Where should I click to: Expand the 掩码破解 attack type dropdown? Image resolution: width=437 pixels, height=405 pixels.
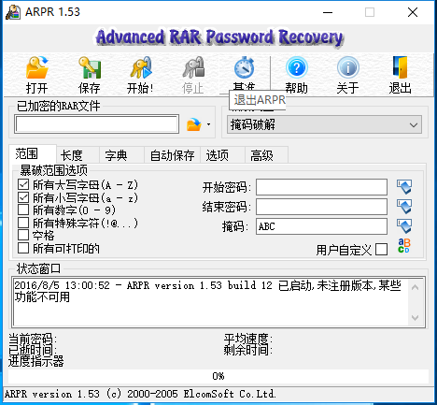(324, 124)
